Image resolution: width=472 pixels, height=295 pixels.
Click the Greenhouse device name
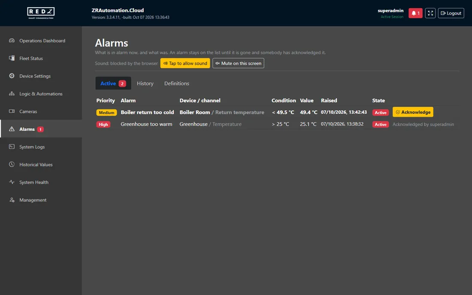click(x=194, y=124)
